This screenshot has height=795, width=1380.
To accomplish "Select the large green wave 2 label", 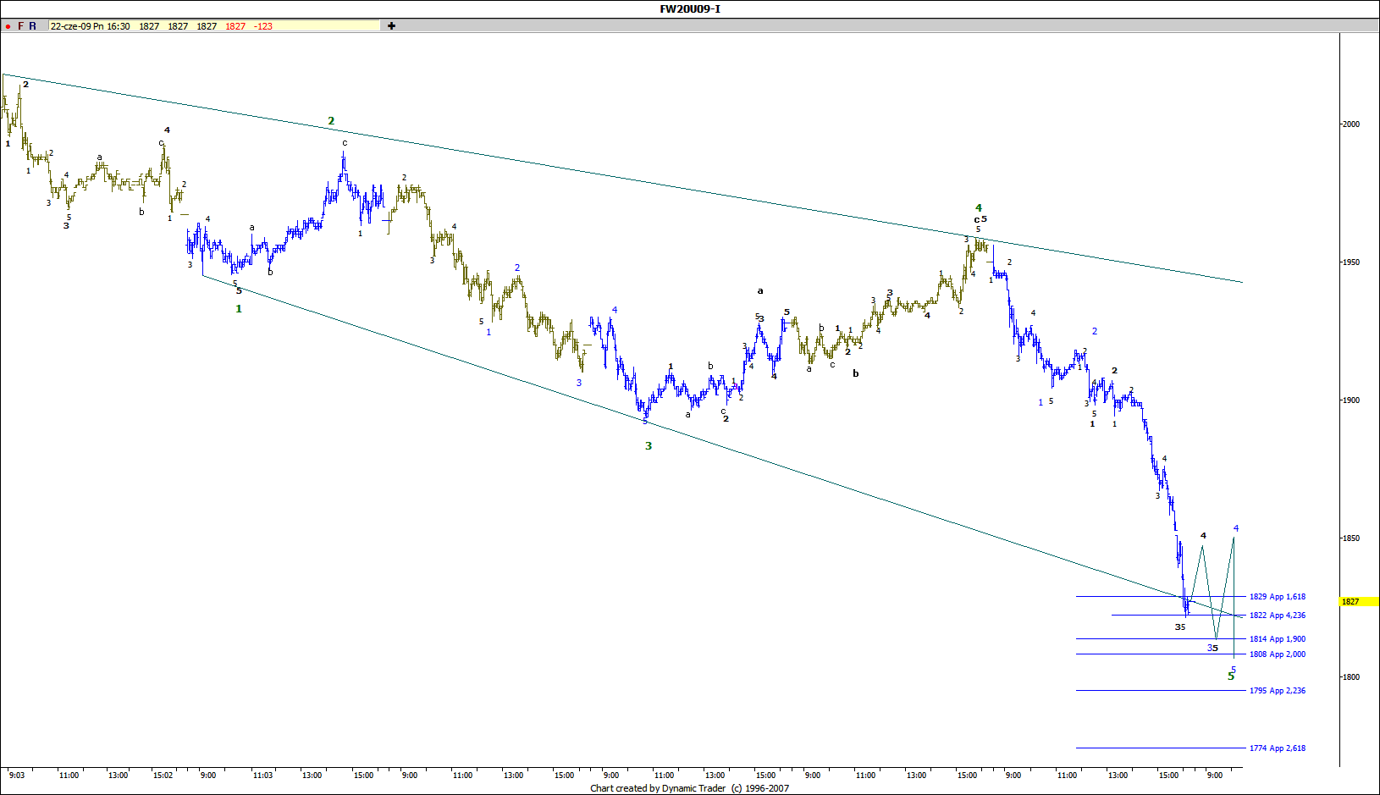I will coord(331,121).
